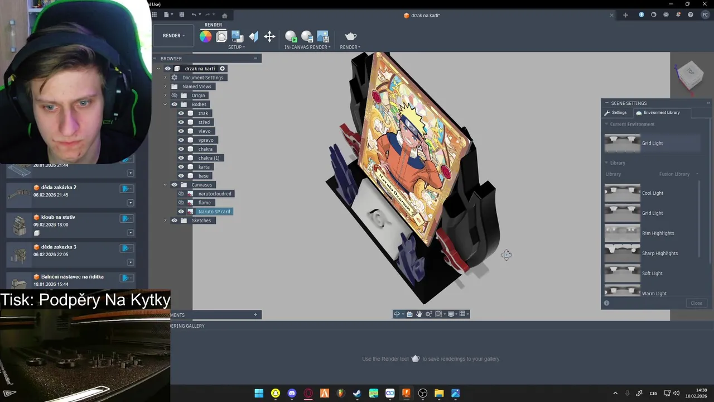Viewport: 714px width, 402px height.
Task: Open the SETUP dropdown menu
Action: point(237,47)
